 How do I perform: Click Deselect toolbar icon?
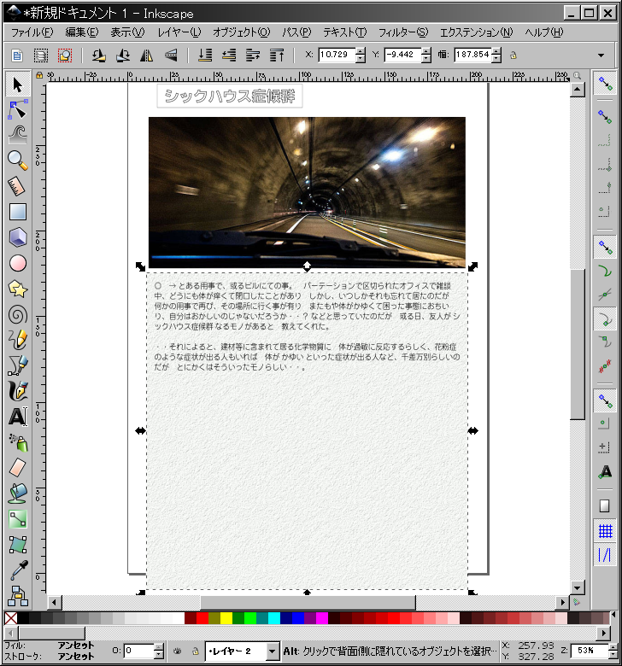pos(65,55)
